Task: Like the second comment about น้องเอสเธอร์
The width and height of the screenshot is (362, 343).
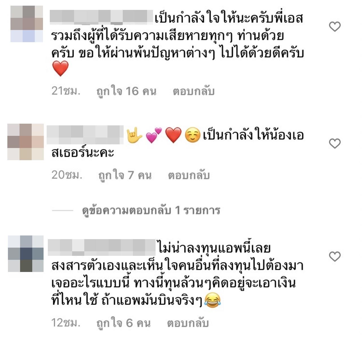Action: [x=335, y=143]
